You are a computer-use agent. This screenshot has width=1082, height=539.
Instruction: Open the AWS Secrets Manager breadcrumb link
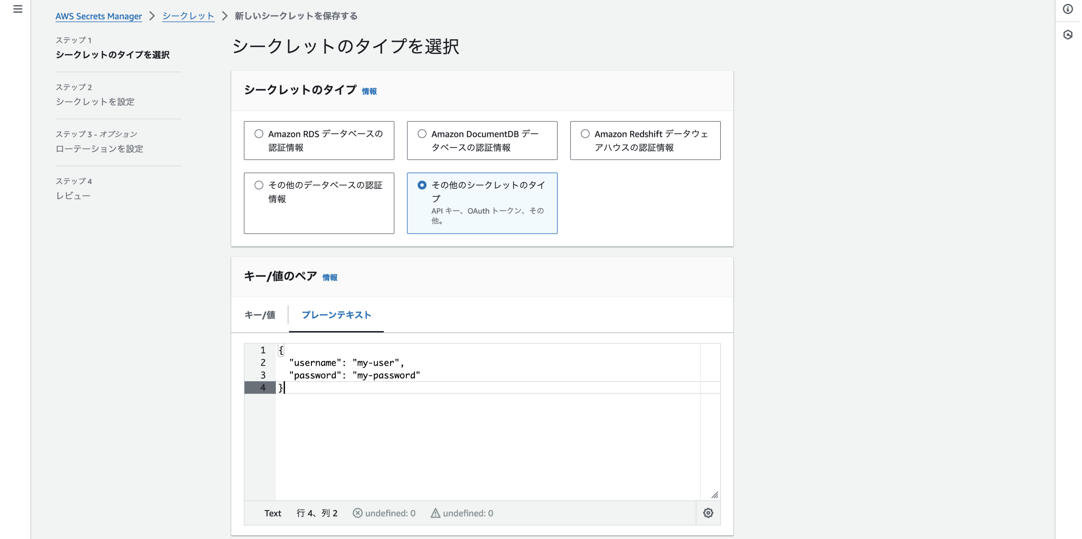(x=99, y=16)
